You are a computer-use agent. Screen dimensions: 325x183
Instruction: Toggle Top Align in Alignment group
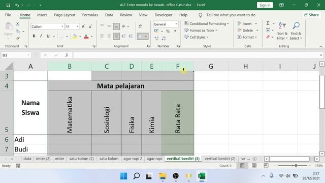point(102,26)
